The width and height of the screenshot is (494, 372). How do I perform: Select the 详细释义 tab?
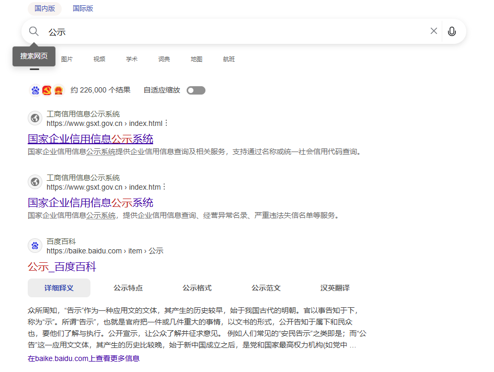coord(59,288)
